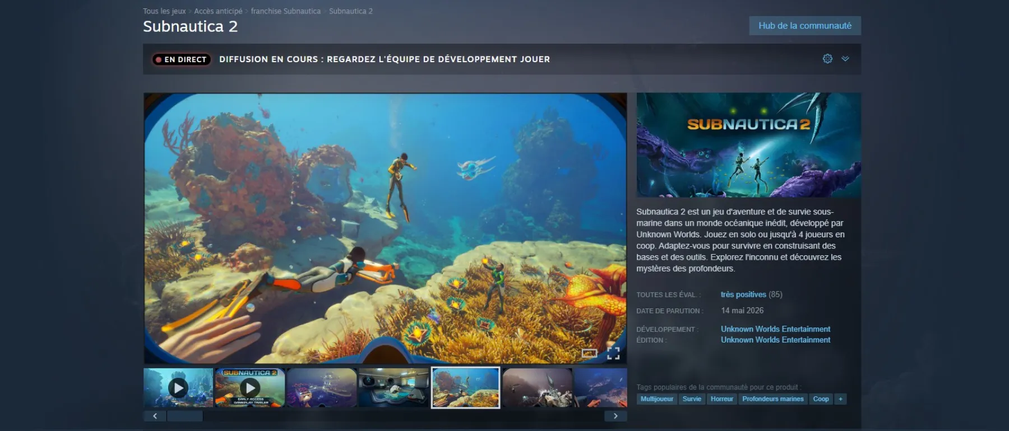
Task: Open Hub de la communauté
Action: (805, 26)
